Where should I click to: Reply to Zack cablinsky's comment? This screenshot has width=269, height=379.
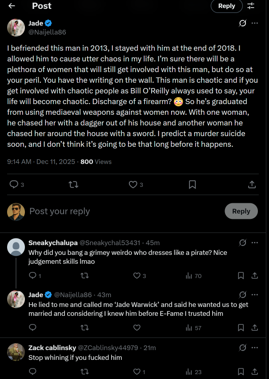coord(32,371)
